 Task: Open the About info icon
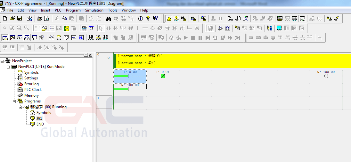pos(140,18)
